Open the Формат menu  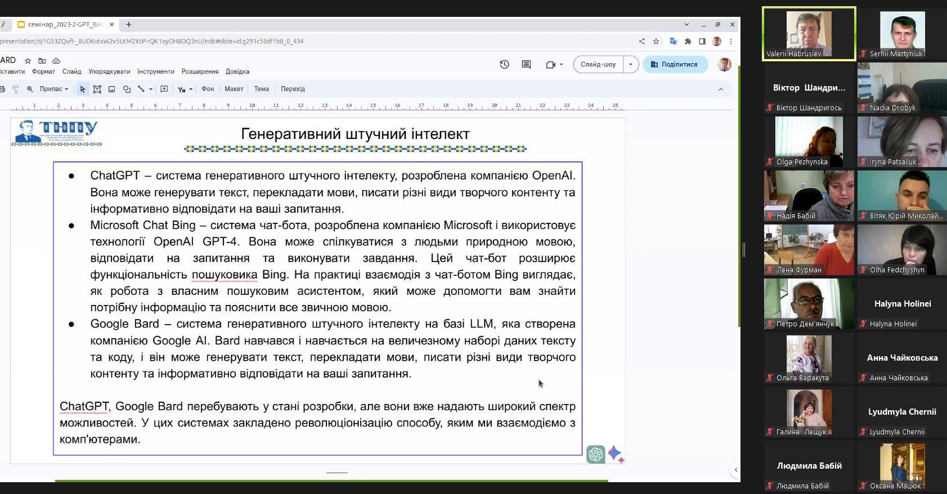pos(43,71)
